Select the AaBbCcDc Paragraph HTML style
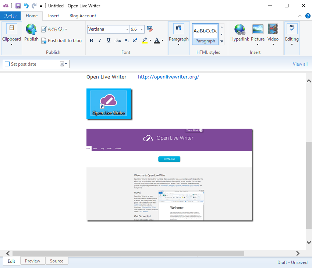 tap(205, 34)
